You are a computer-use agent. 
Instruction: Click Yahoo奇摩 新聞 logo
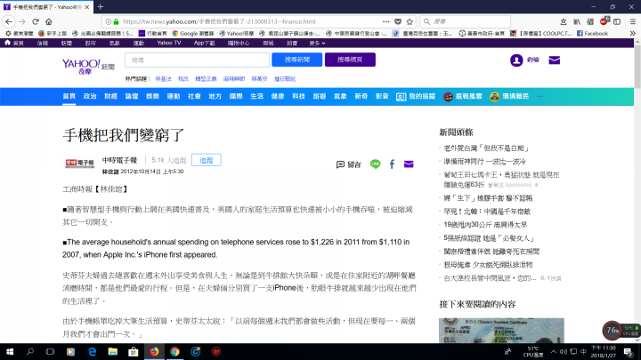88,66
